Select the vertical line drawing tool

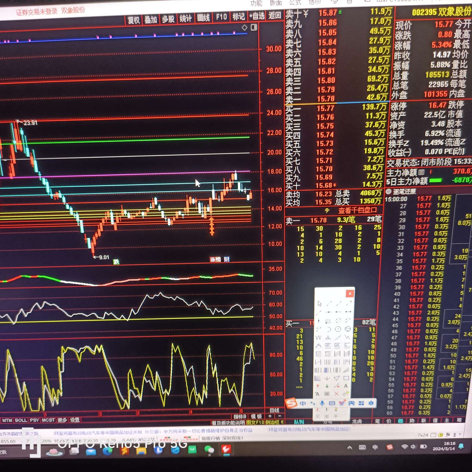click(x=318, y=321)
